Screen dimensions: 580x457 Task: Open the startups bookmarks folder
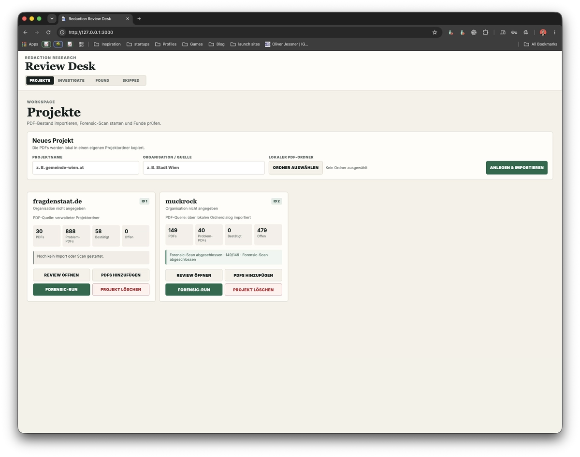pos(138,44)
